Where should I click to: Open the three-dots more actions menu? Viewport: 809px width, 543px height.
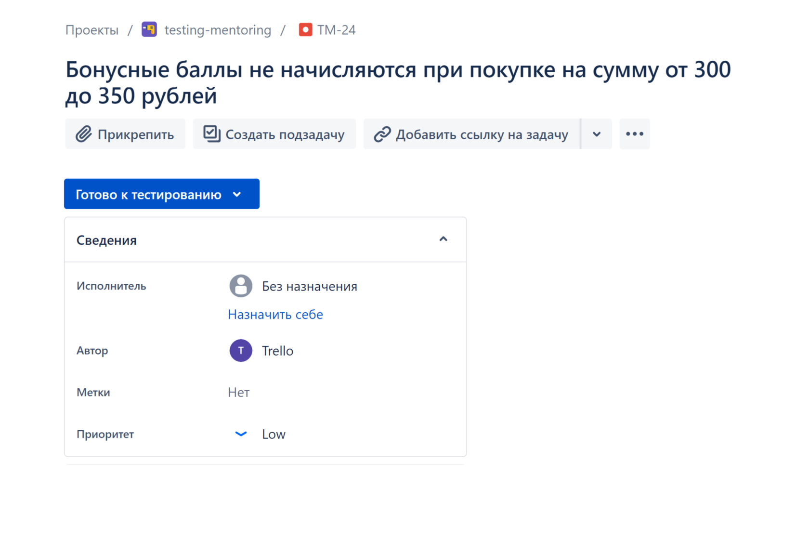(x=635, y=134)
